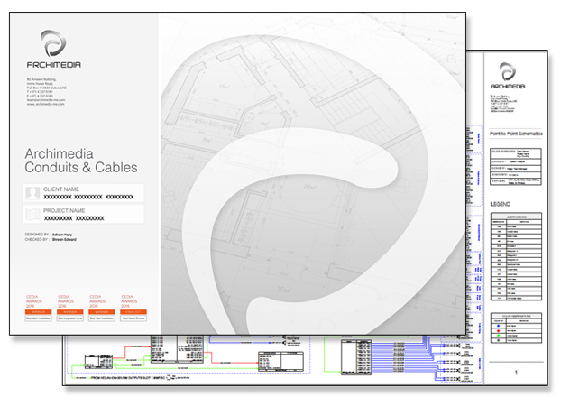Click the project map icon beside PROJECT NAME

pos(32,215)
